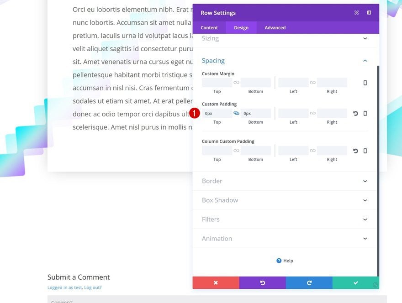Click the Column Custom Padding Left field
This screenshot has width=402, height=303.
[x=294, y=151]
